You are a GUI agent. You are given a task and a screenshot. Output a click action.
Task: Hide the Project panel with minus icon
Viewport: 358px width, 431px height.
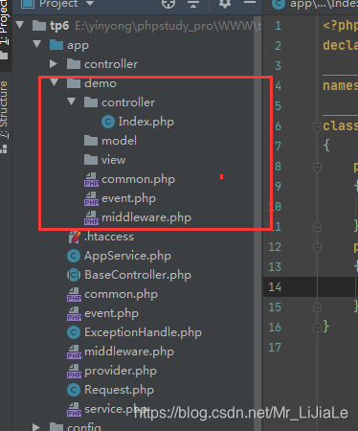click(x=250, y=3)
